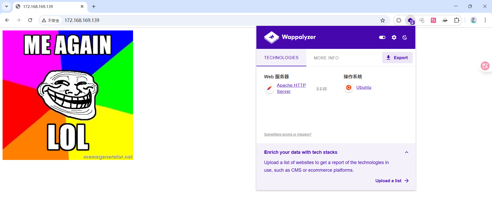Click the floating pink translate button
Screen dimensions: 492x217
coord(485,66)
